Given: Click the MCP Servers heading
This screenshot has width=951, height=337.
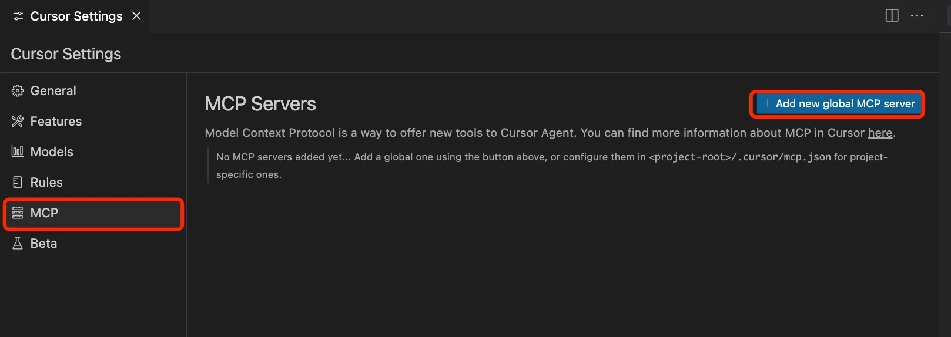Looking at the screenshot, I should [260, 104].
